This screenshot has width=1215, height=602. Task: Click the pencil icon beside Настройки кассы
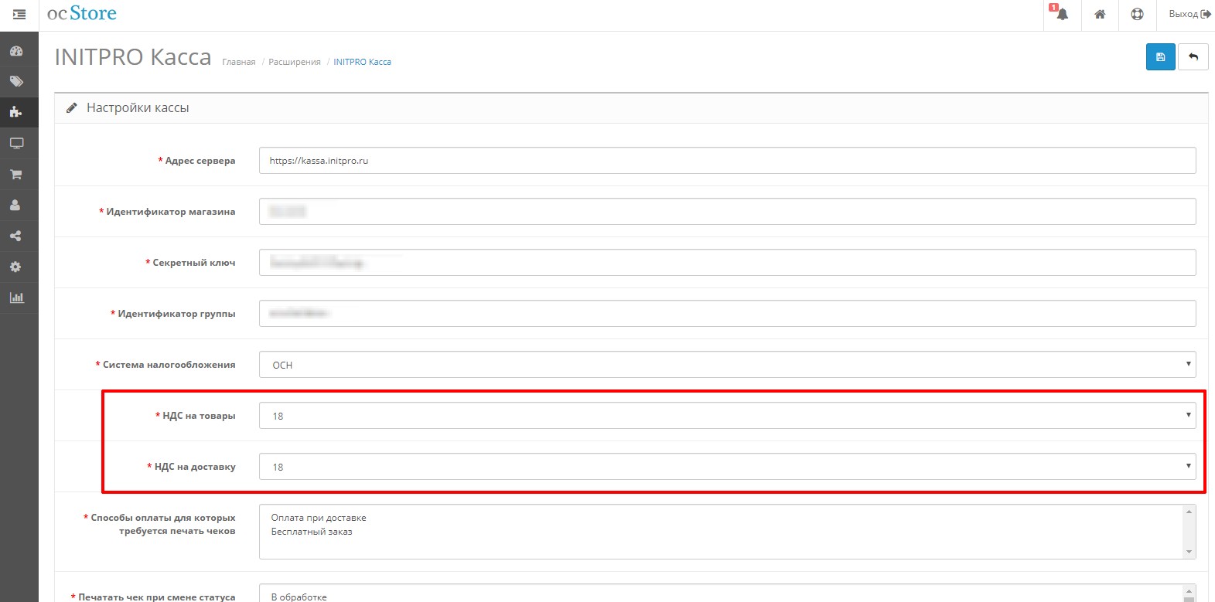(x=72, y=108)
